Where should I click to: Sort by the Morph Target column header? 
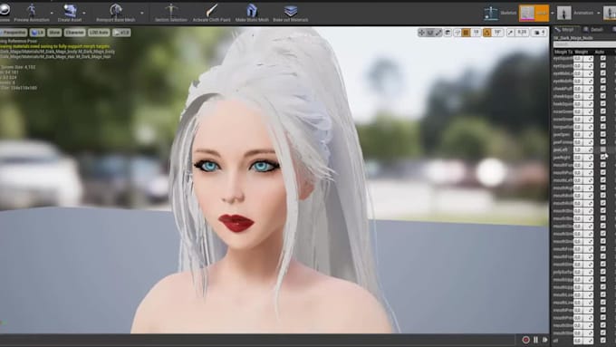point(563,52)
